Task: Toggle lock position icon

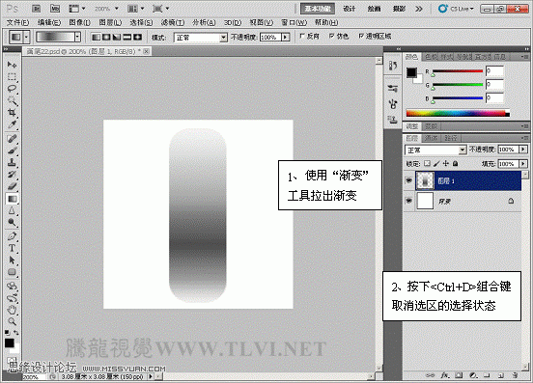Action: tap(446, 164)
